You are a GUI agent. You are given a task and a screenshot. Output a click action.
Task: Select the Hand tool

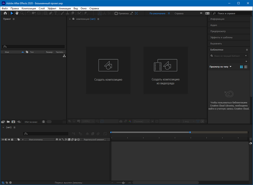pyautogui.click(x=17, y=13)
